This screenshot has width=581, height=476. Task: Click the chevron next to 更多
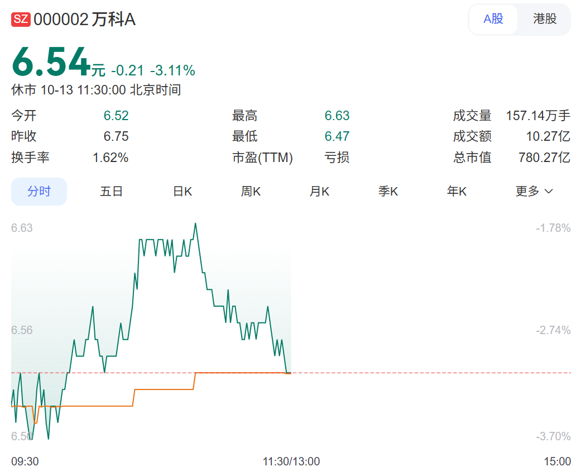[x=548, y=192]
